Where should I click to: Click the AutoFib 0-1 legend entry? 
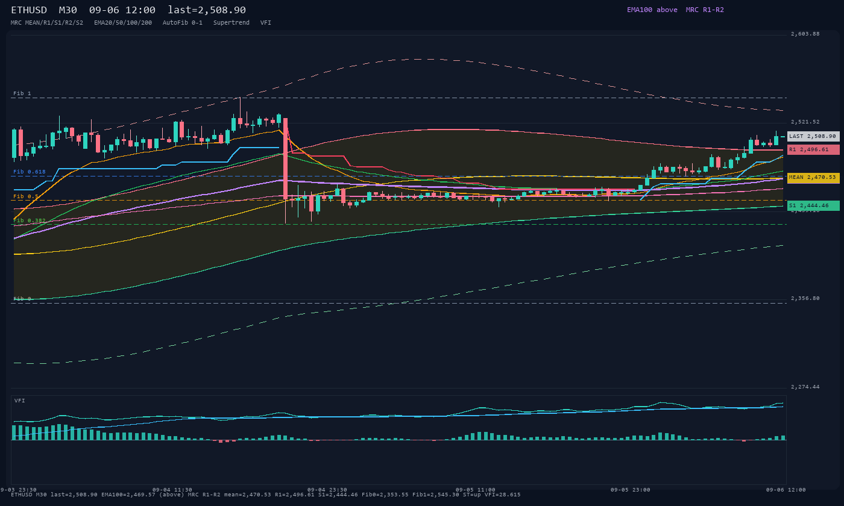point(183,23)
